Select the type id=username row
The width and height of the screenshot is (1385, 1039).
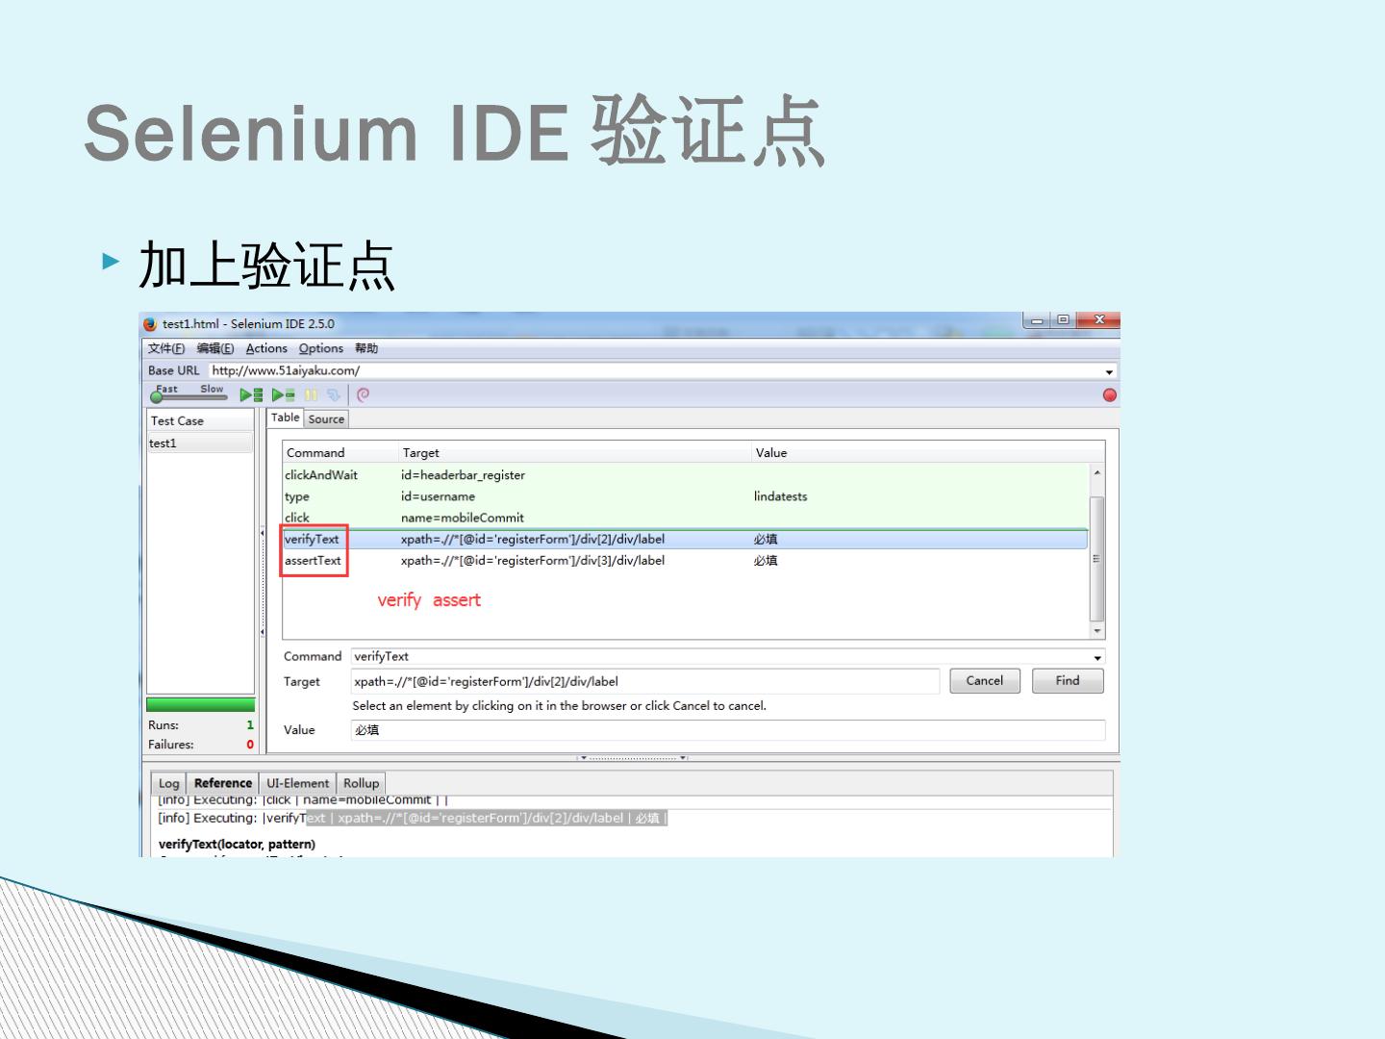click(685, 496)
